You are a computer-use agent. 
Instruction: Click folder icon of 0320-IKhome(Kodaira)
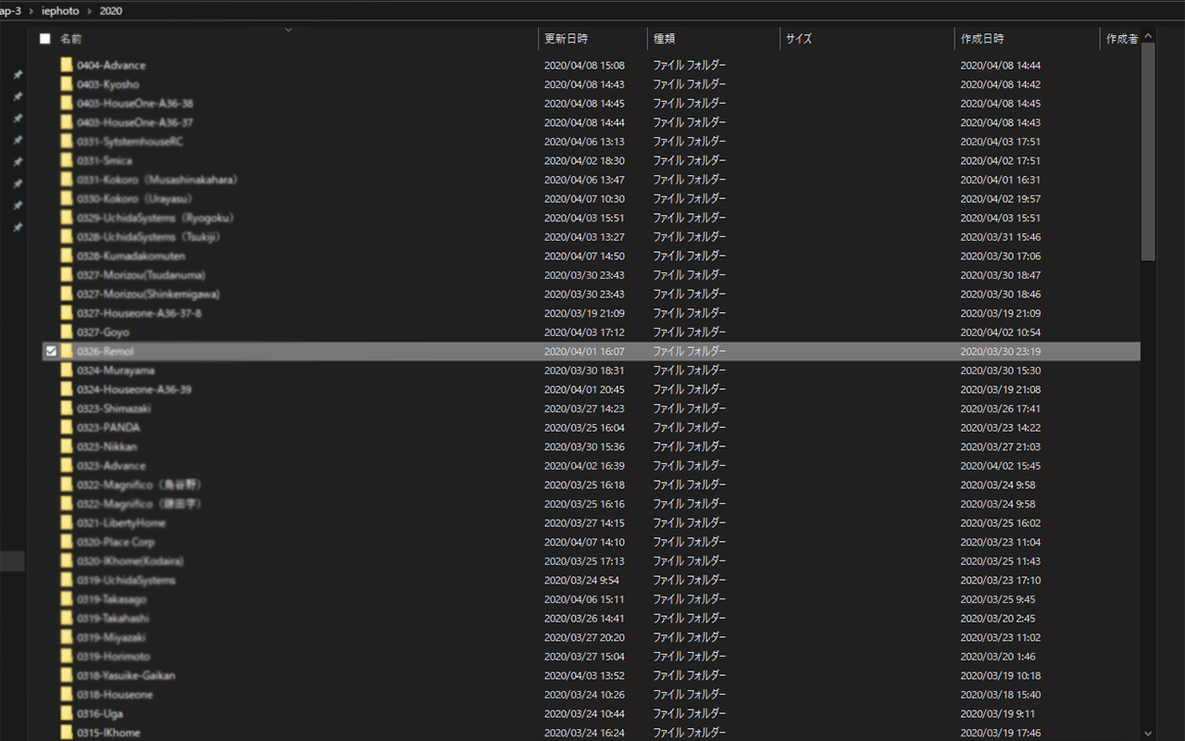pos(67,561)
